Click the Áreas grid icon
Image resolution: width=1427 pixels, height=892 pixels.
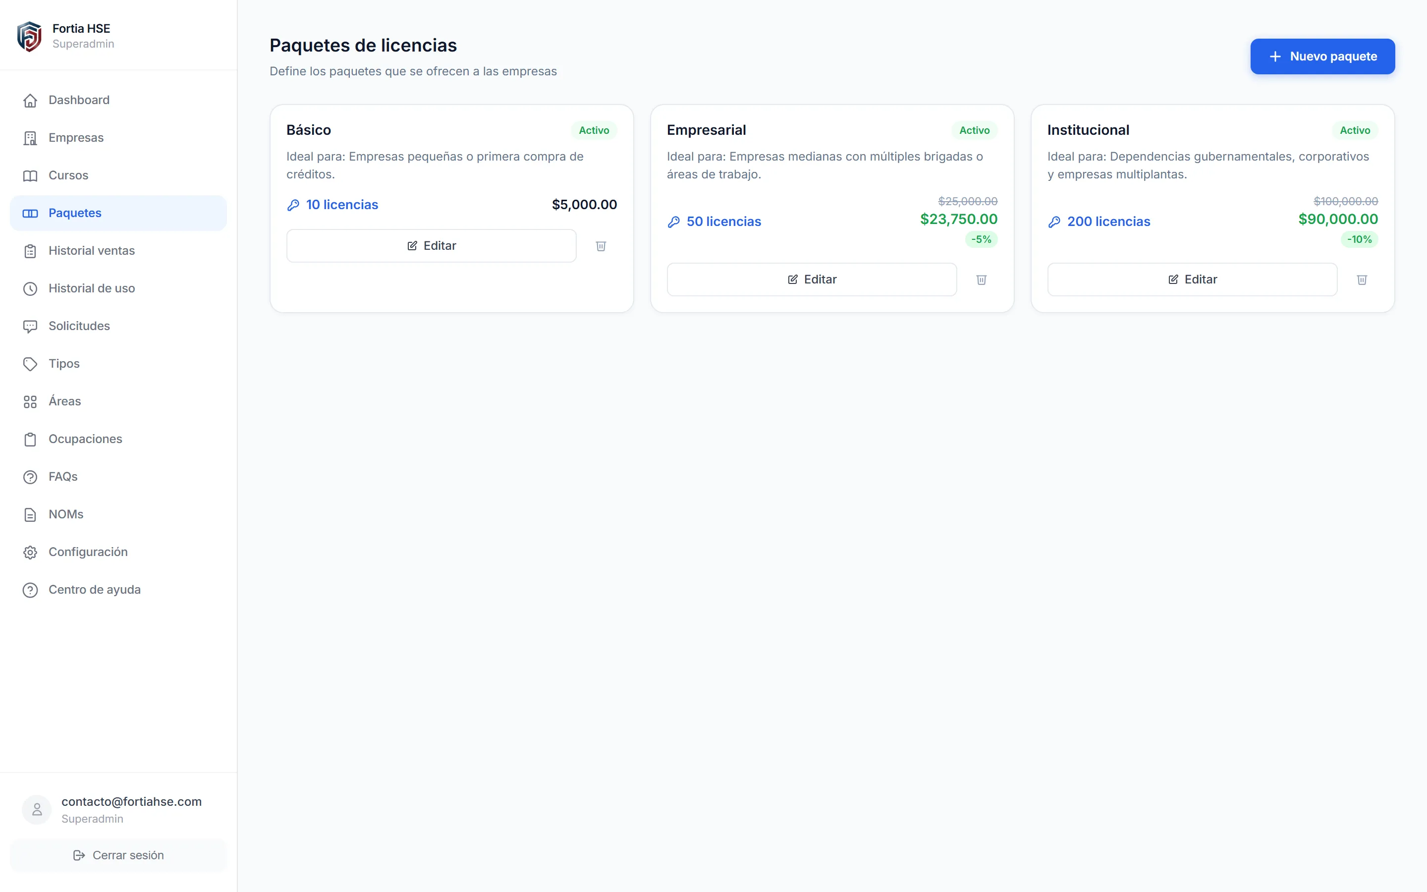tap(30, 402)
